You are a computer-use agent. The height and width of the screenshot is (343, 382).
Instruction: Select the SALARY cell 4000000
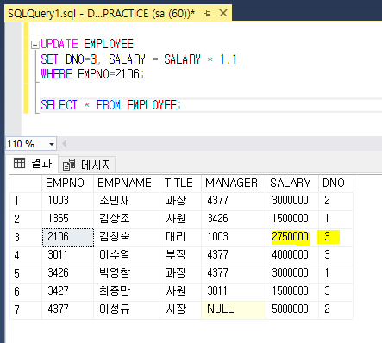click(x=292, y=255)
